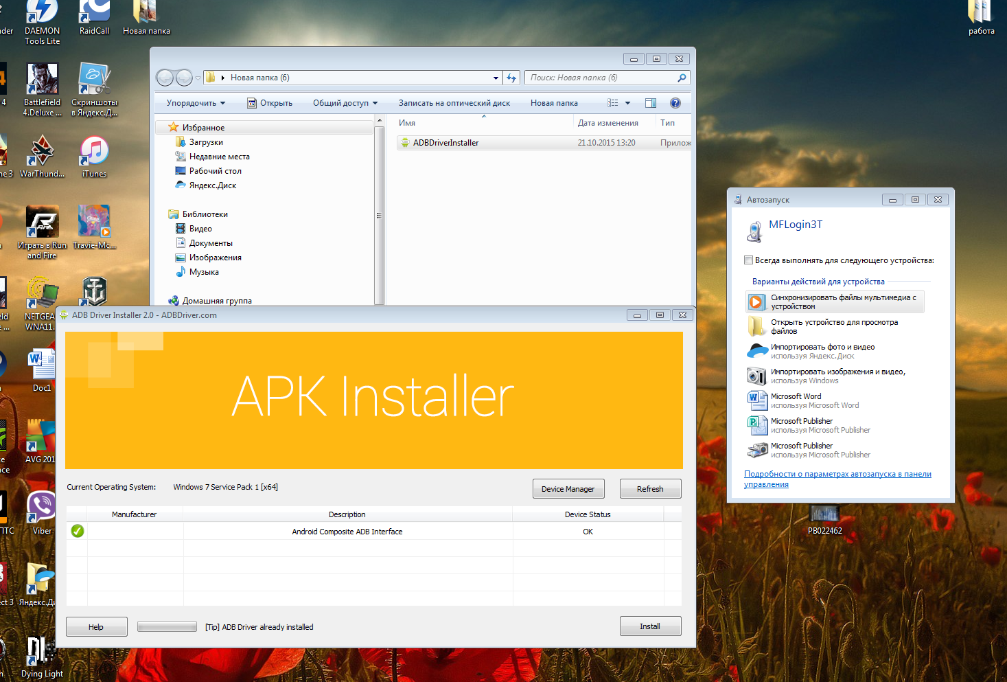
Task: Open the Общий доступ dropdown
Action: click(345, 103)
